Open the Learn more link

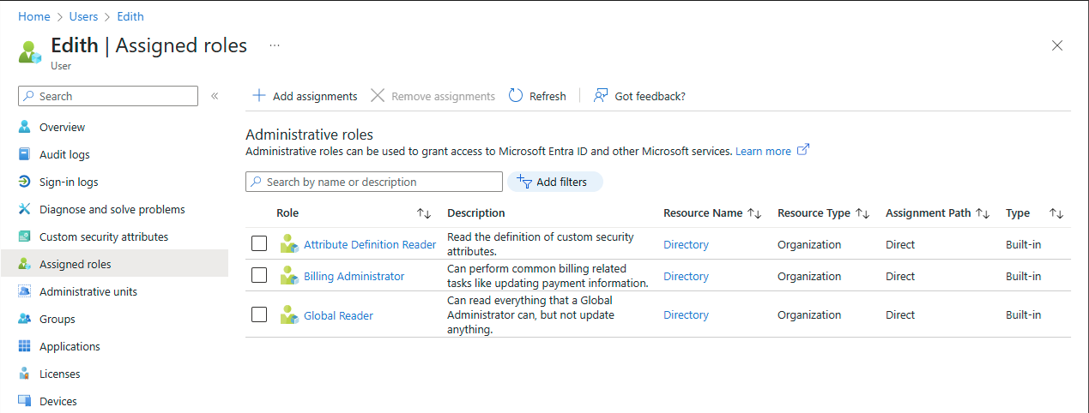[x=763, y=152]
